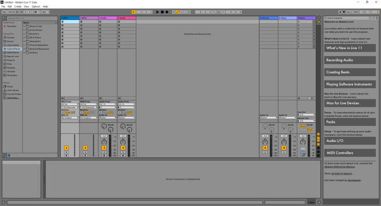The image size is (381, 206).
Task: Expand Drive & Color folder
Action: point(24,30)
